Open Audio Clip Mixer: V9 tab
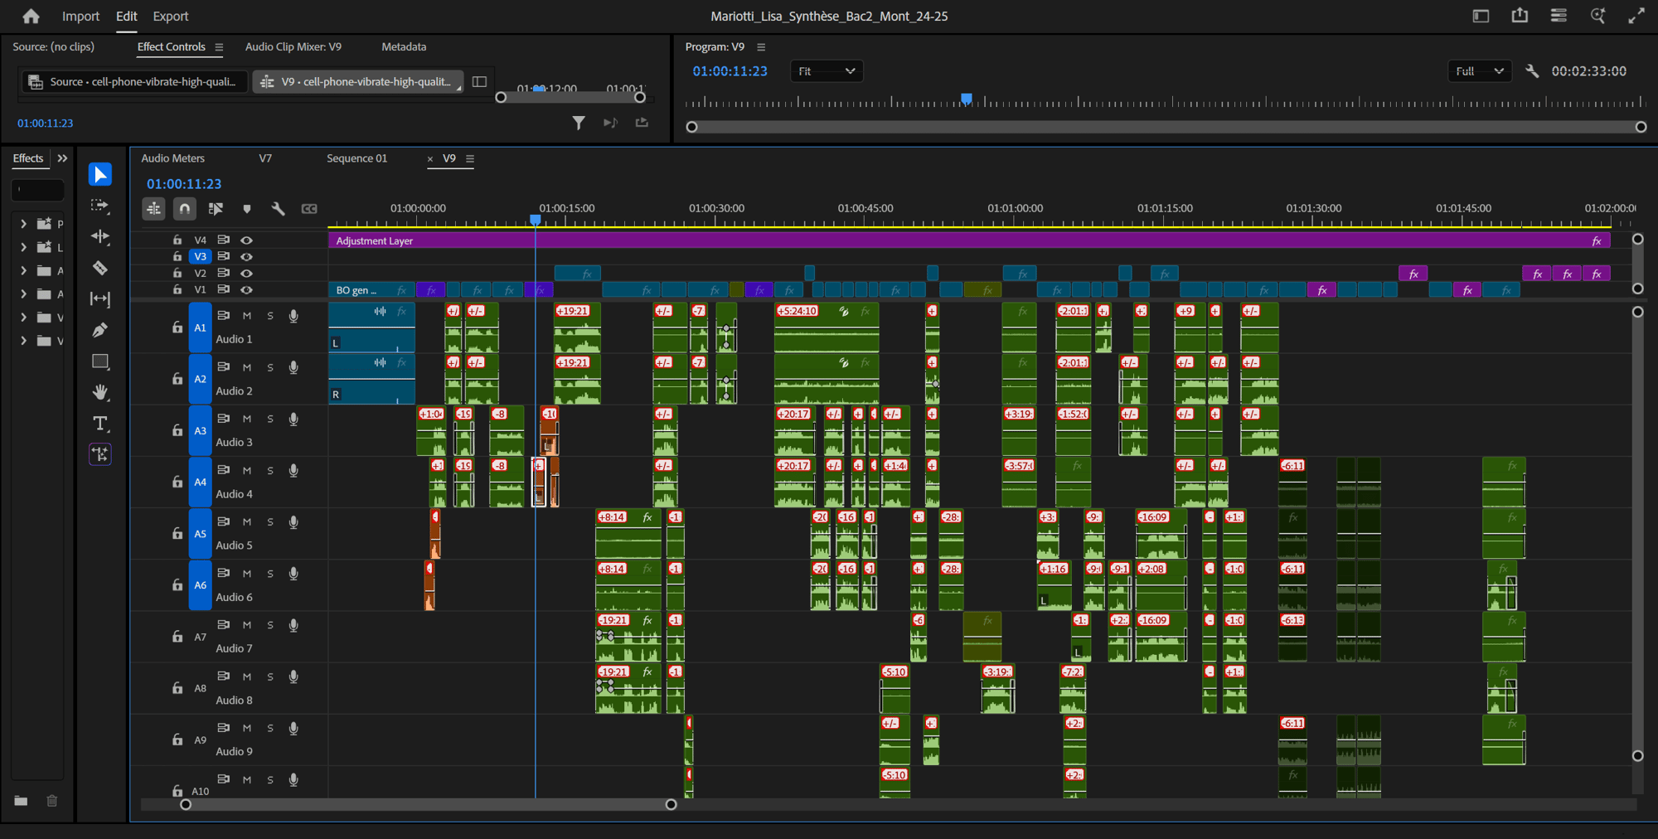Screen dimensions: 1658x839 click(x=293, y=47)
